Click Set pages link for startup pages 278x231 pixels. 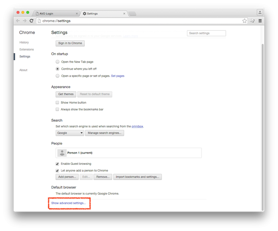[117, 76]
